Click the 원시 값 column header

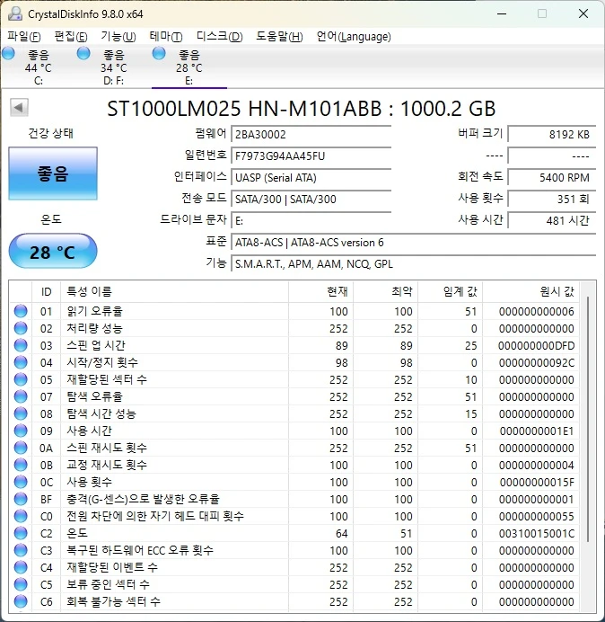pos(530,292)
